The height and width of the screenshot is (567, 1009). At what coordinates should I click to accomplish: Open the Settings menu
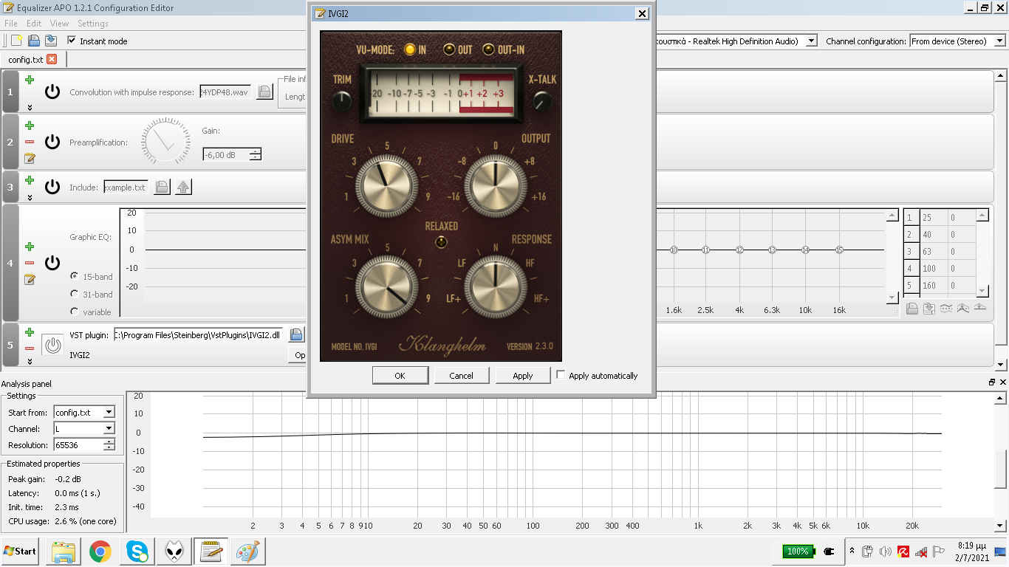pyautogui.click(x=93, y=24)
